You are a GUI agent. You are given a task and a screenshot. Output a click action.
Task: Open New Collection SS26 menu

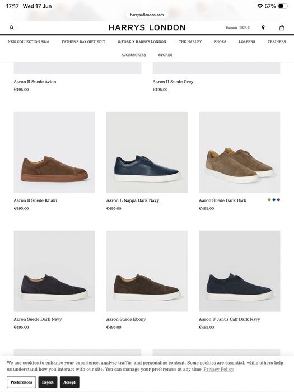click(29, 42)
